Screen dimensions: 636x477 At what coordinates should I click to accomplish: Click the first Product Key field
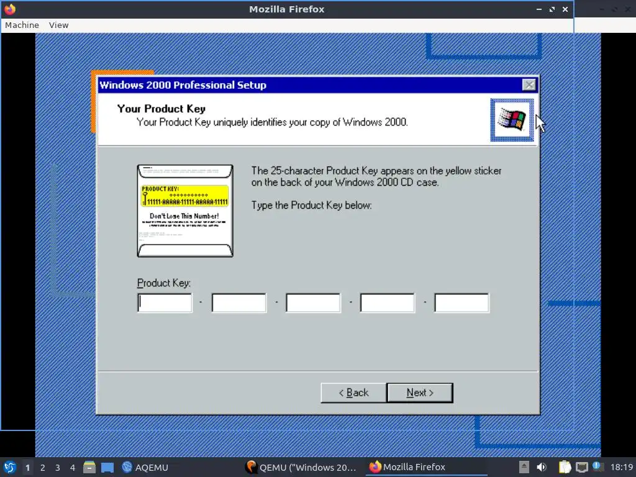click(165, 303)
